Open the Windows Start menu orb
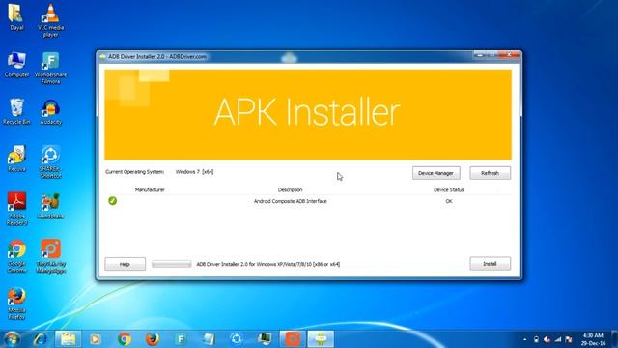Viewport: 618px width, 348px height. pos(12,339)
